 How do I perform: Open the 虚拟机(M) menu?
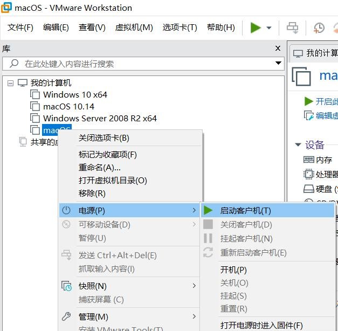point(134,27)
